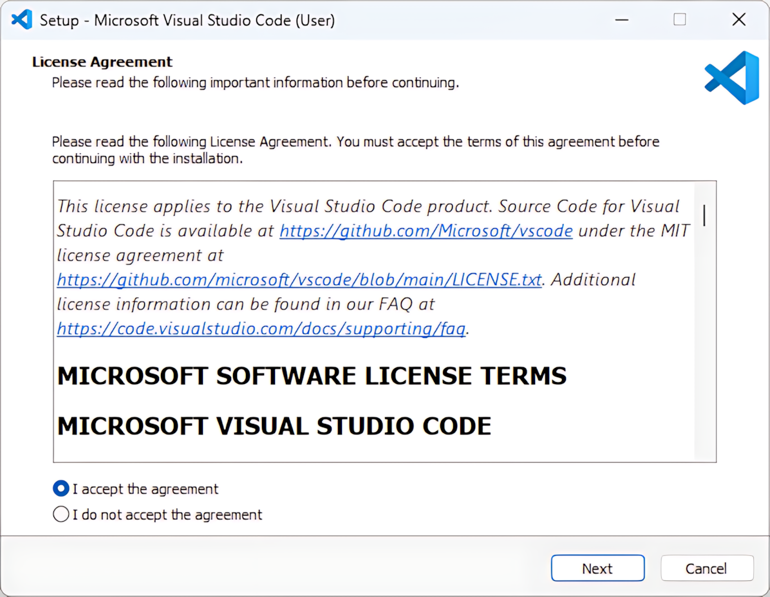770x597 pixels.
Task: Click the VS Code icon in the title bar
Action: click(x=21, y=20)
